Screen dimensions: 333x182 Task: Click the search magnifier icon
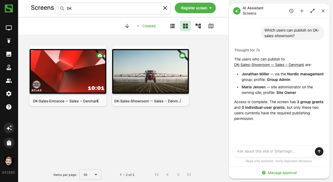(62, 8)
